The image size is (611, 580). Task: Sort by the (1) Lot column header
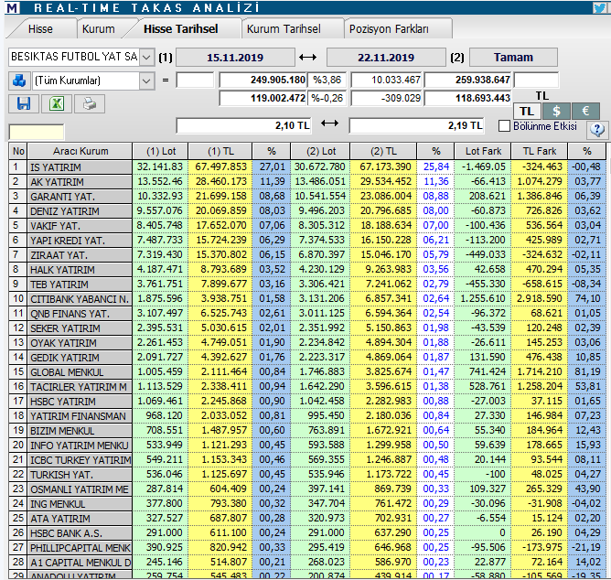pyautogui.click(x=161, y=151)
